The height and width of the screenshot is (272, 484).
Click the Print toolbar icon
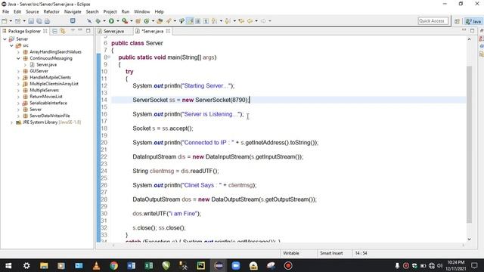47,21
